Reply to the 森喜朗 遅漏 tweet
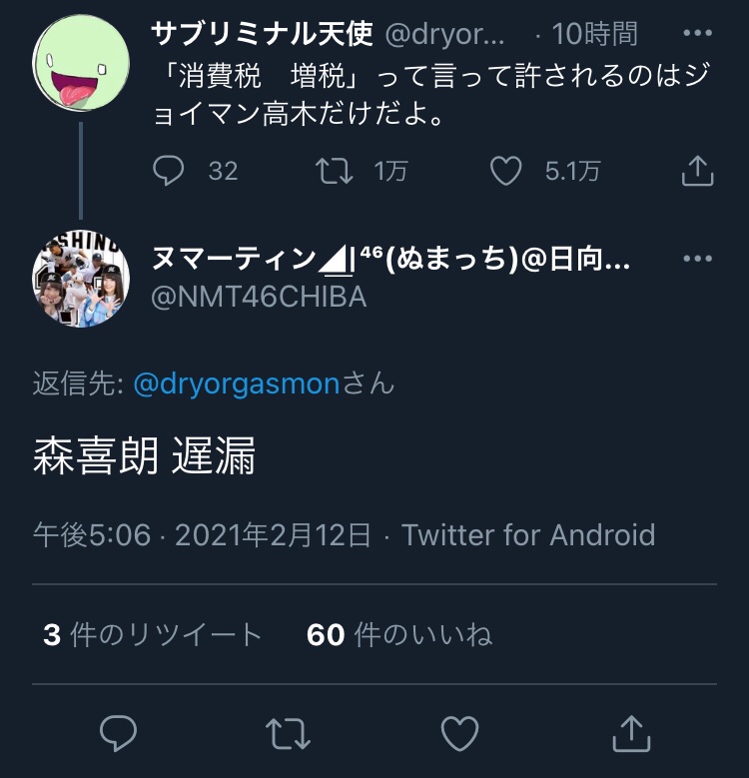 (119, 734)
